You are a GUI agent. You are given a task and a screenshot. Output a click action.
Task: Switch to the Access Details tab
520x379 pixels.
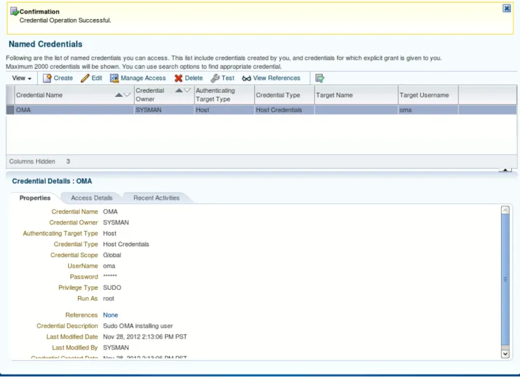coord(92,198)
